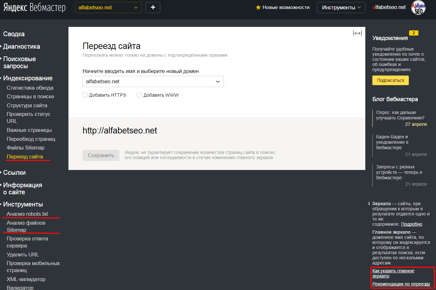The width and height of the screenshot is (436, 290).
Task: Click the yellow notifications badge with 2
Action: coord(414,33)
